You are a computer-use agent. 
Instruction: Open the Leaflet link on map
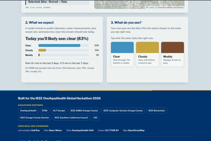pyautogui.click(x=151, y=7)
